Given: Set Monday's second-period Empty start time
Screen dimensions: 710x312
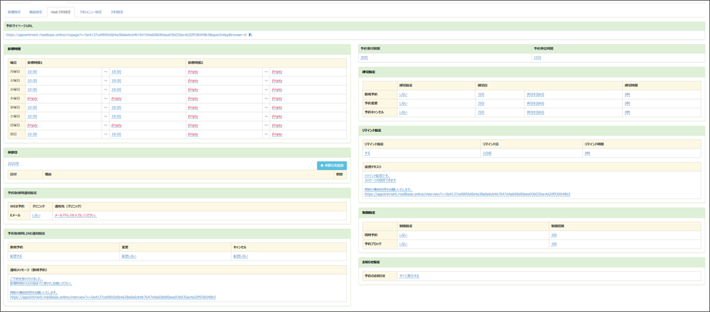Looking at the screenshot, I should coord(193,71).
